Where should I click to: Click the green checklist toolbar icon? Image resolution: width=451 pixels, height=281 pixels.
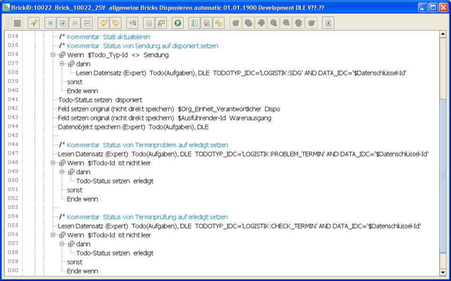point(194,23)
